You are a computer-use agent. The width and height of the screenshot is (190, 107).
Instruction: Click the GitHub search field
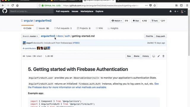click(31, 11)
